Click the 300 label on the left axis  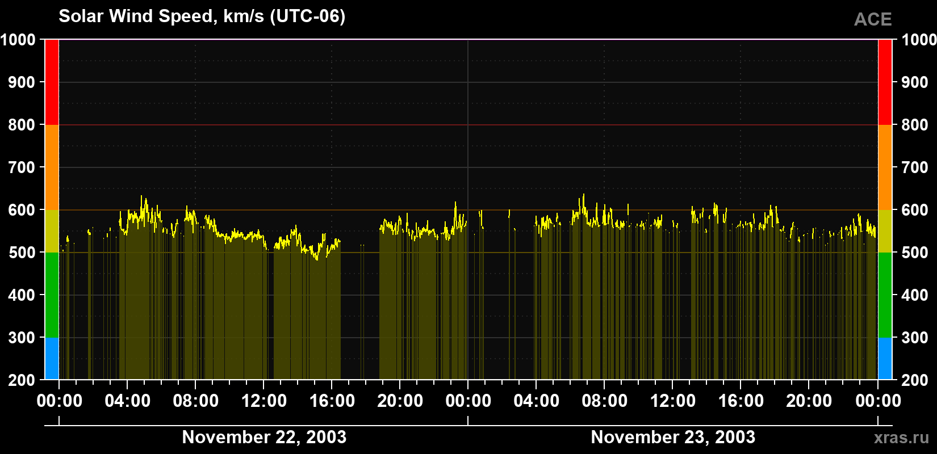tap(22, 338)
